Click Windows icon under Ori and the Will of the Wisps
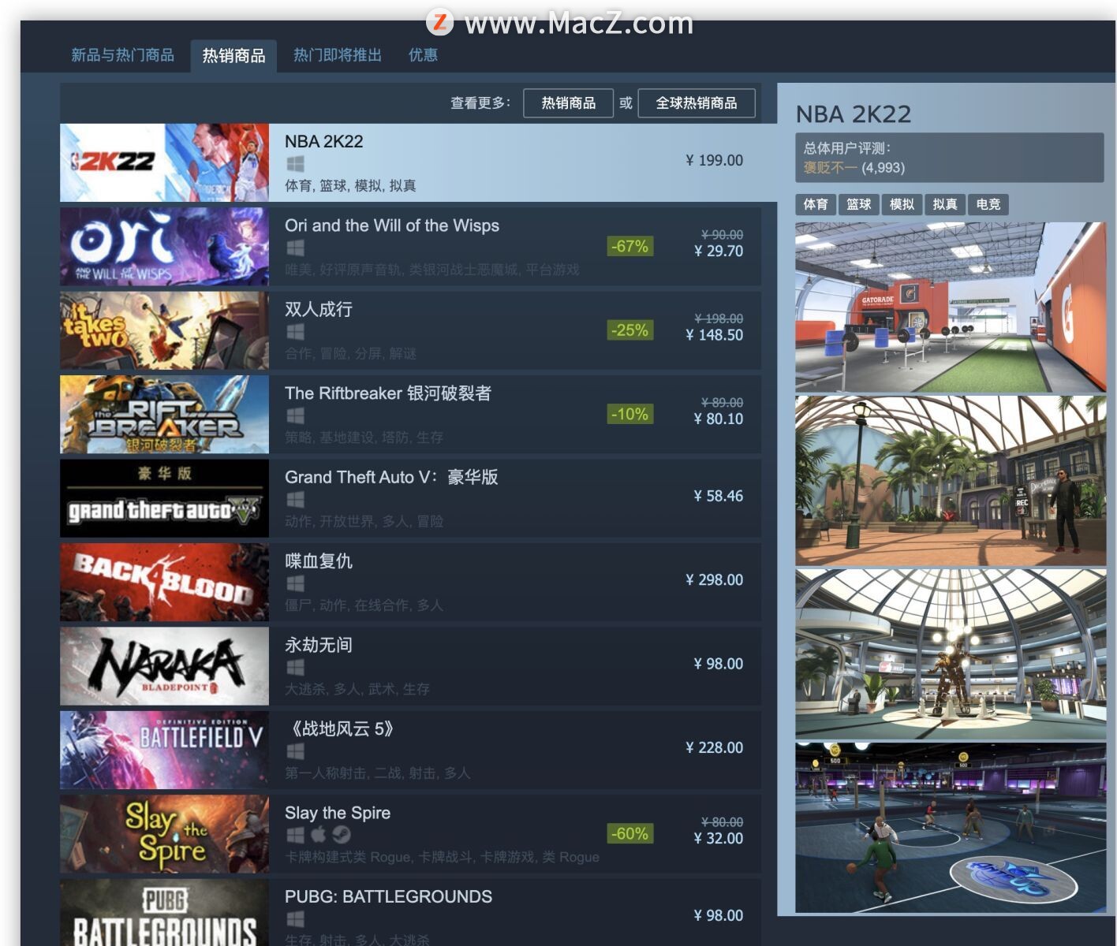Image resolution: width=1117 pixels, height=946 pixels. [x=295, y=248]
